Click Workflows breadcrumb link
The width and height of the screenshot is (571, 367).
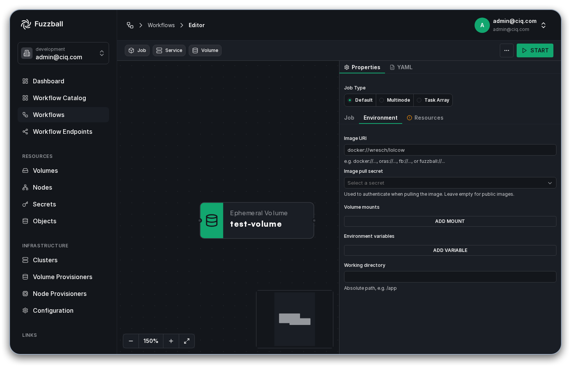click(x=161, y=25)
